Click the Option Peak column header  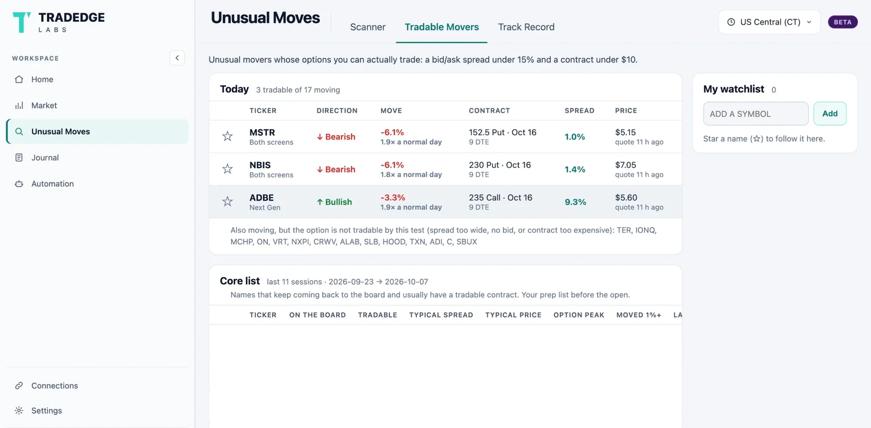point(579,315)
